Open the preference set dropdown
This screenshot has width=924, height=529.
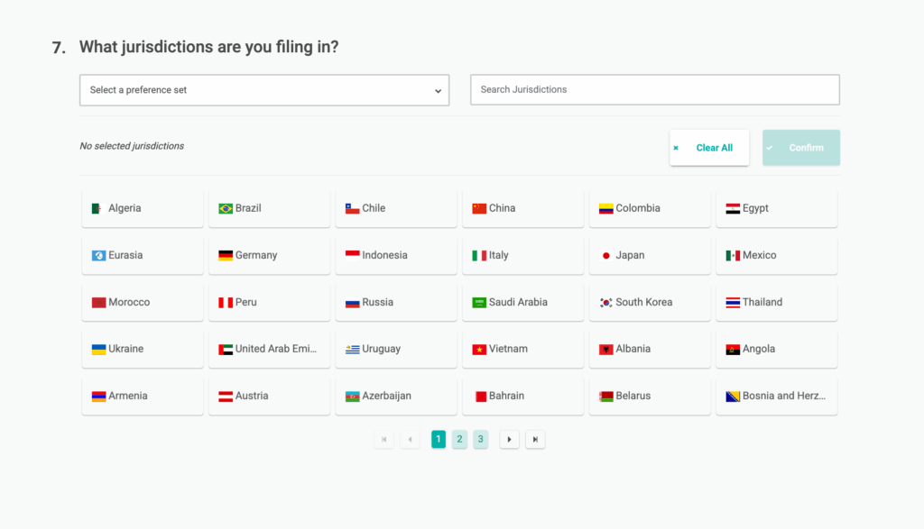point(264,89)
